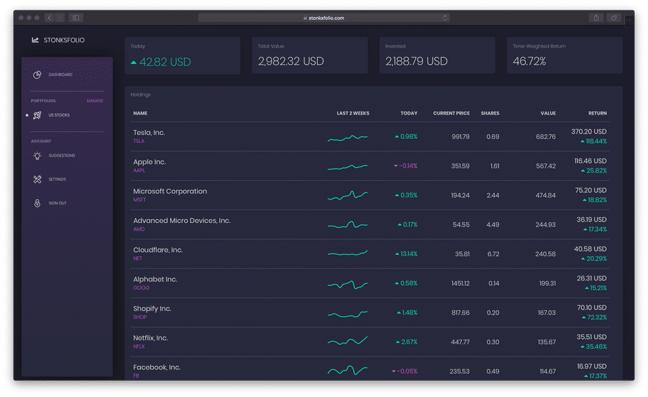Click the Stonksfolio chart logo icon

pos(35,40)
